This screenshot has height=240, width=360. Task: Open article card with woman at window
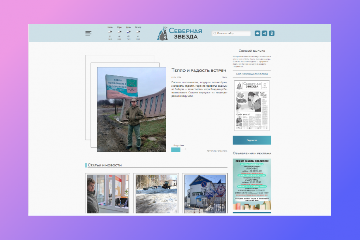[108, 194]
